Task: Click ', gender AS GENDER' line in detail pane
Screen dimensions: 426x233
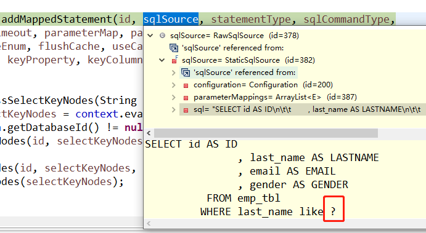Action: click(293, 185)
